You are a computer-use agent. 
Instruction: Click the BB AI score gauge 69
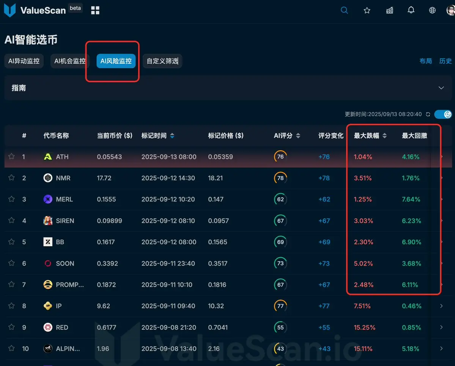280,242
